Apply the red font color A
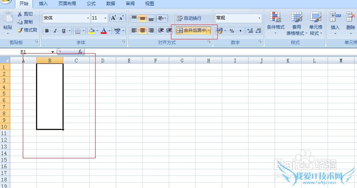 tap(104, 31)
